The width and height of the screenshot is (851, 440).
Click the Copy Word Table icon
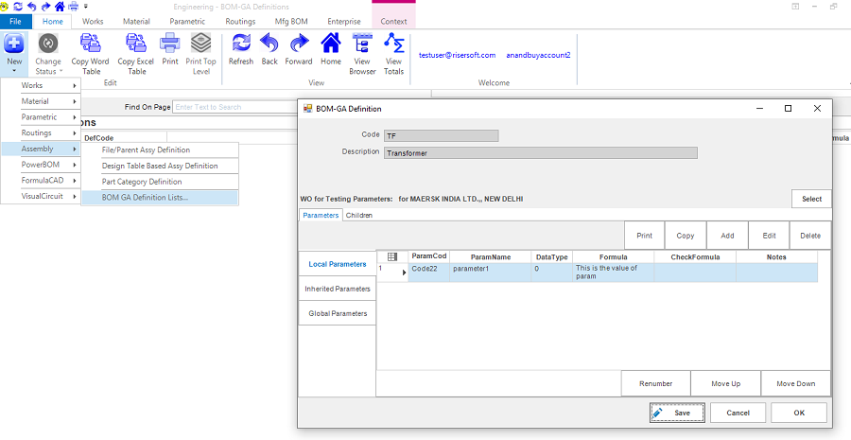point(93,44)
